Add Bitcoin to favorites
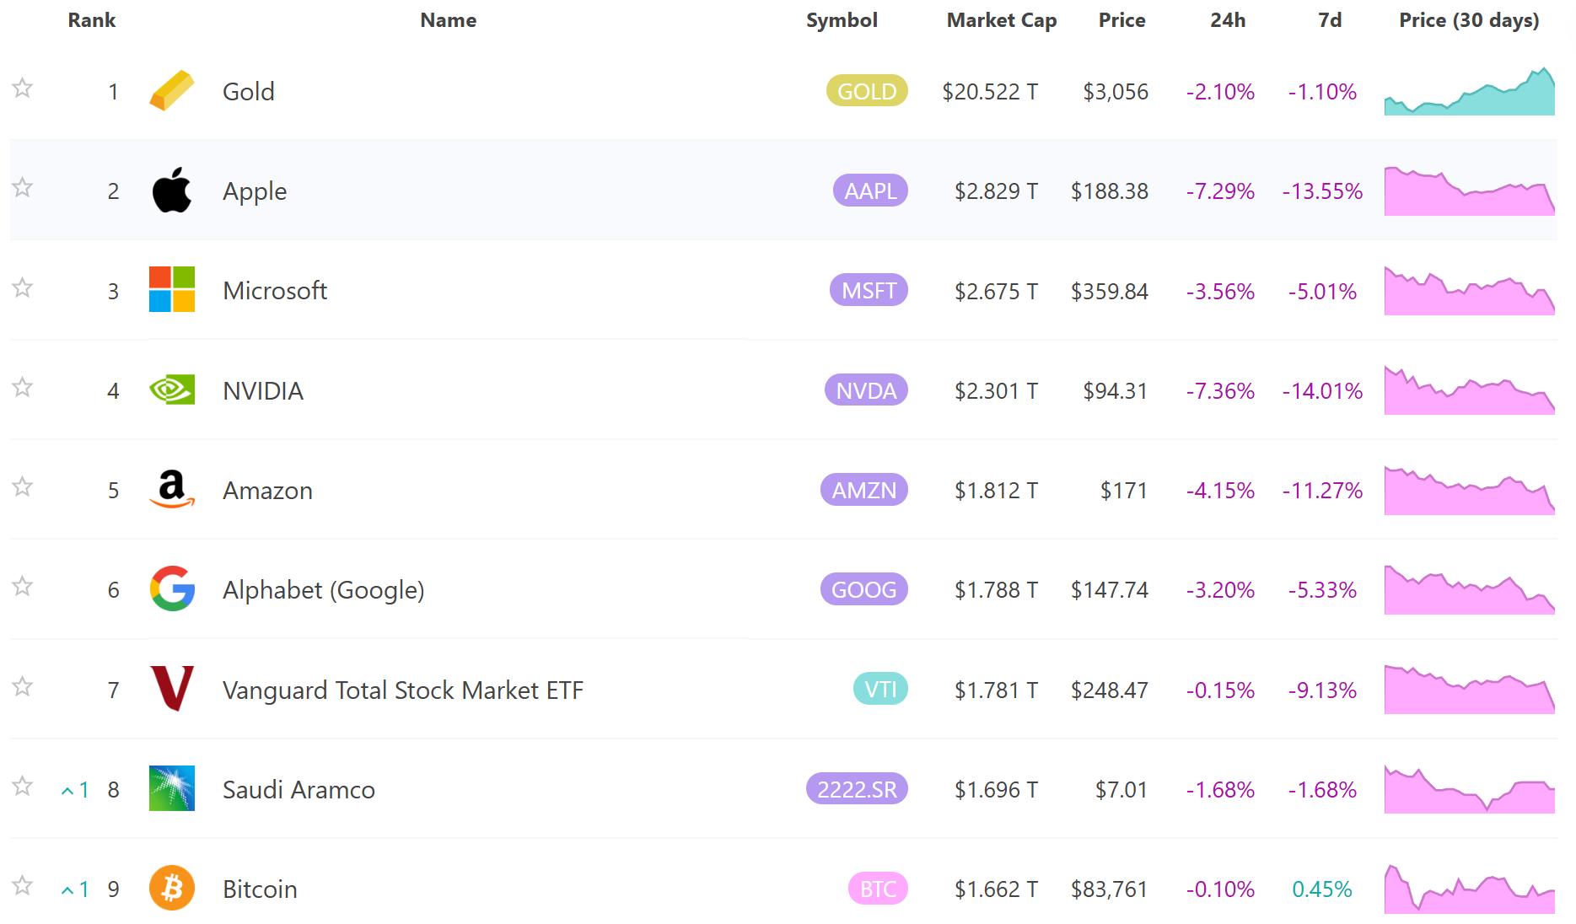The height and width of the screenshot is (924, 1576). (x=23, y=885)
